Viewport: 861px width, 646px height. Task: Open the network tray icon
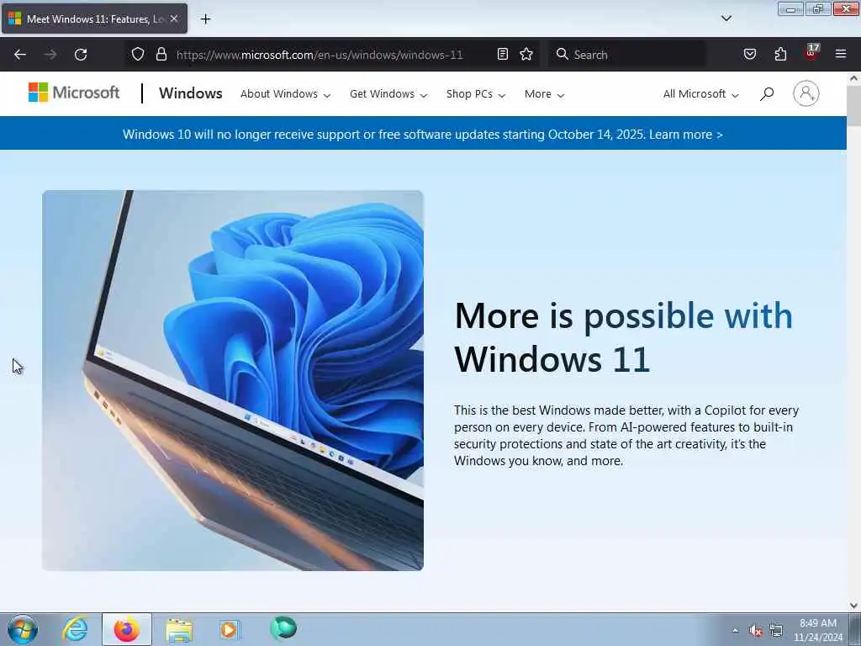pos(775,630)
